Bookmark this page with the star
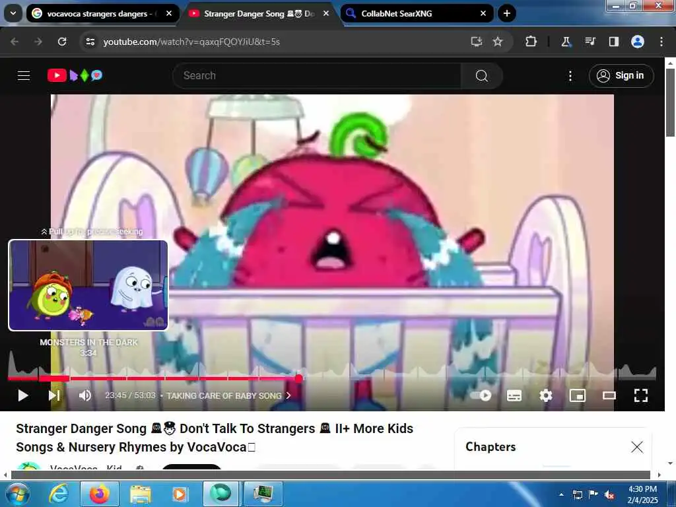The height and width of the screenshot is (507, 676). click(x=498, y=42)
